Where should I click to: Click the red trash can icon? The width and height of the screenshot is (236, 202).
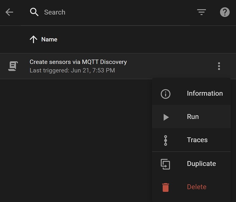[x=166, y=187]
